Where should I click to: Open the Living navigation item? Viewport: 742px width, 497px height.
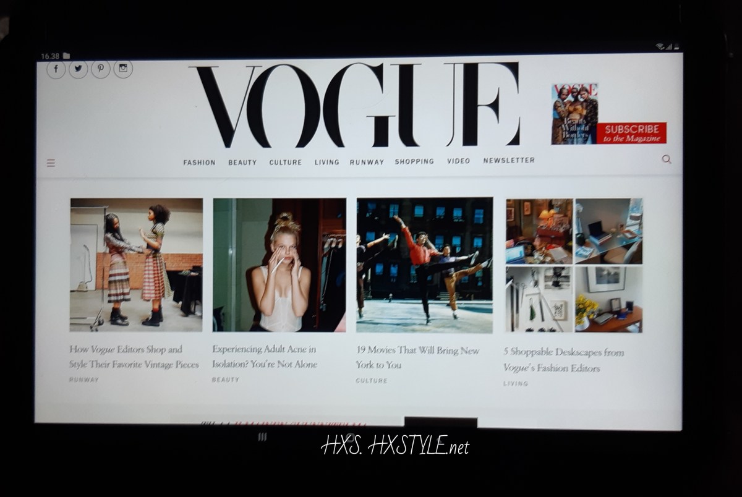pyautogui.click(x=326, y=163)
